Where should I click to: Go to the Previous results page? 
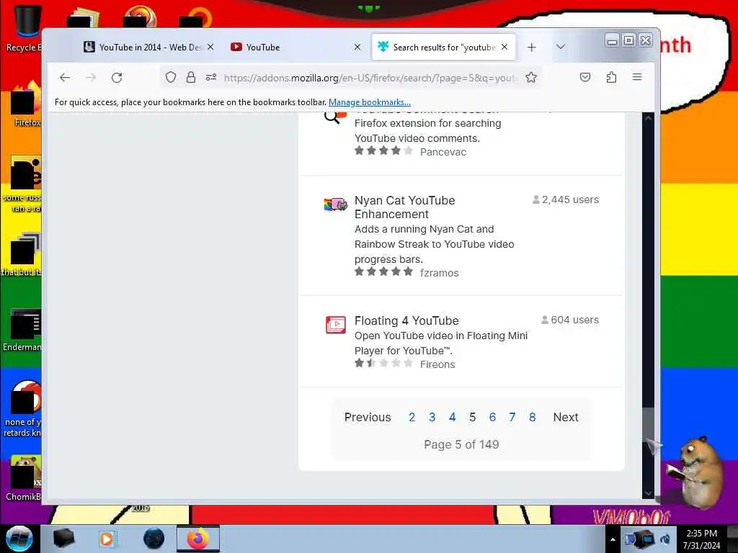click(x=368, y=417)
